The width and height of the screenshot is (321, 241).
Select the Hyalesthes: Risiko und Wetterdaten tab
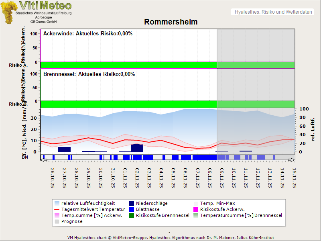tap(273, 12)
